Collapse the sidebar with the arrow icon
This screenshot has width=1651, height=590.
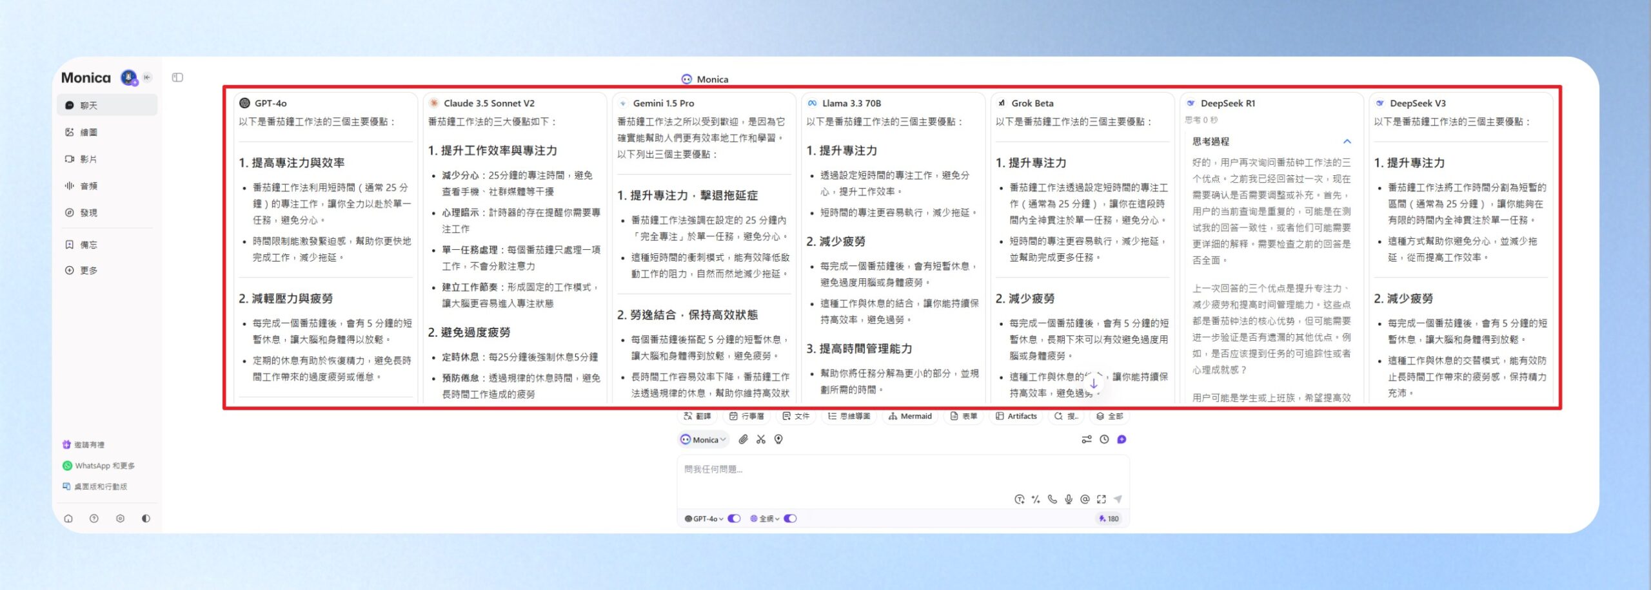(147, 77)
